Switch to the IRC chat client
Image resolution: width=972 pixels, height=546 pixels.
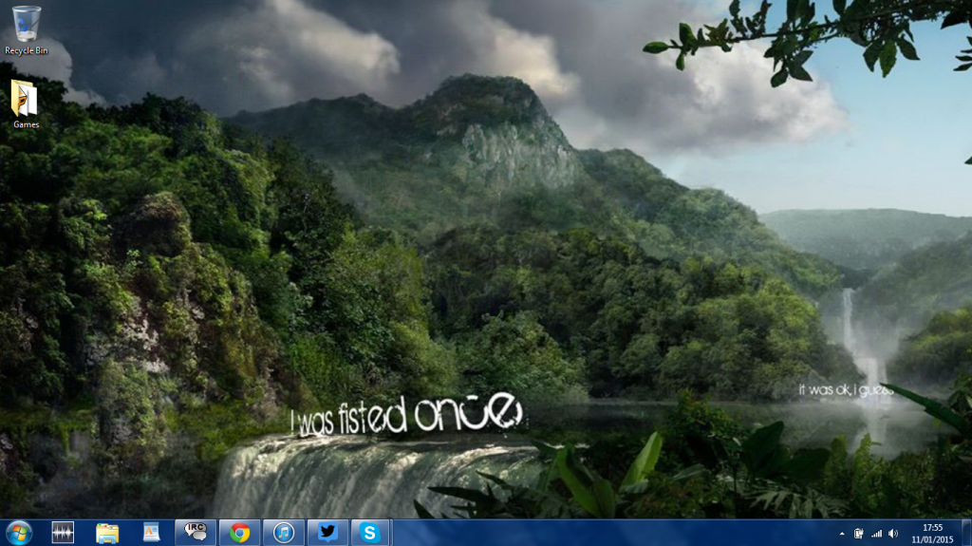coord(196,533)
